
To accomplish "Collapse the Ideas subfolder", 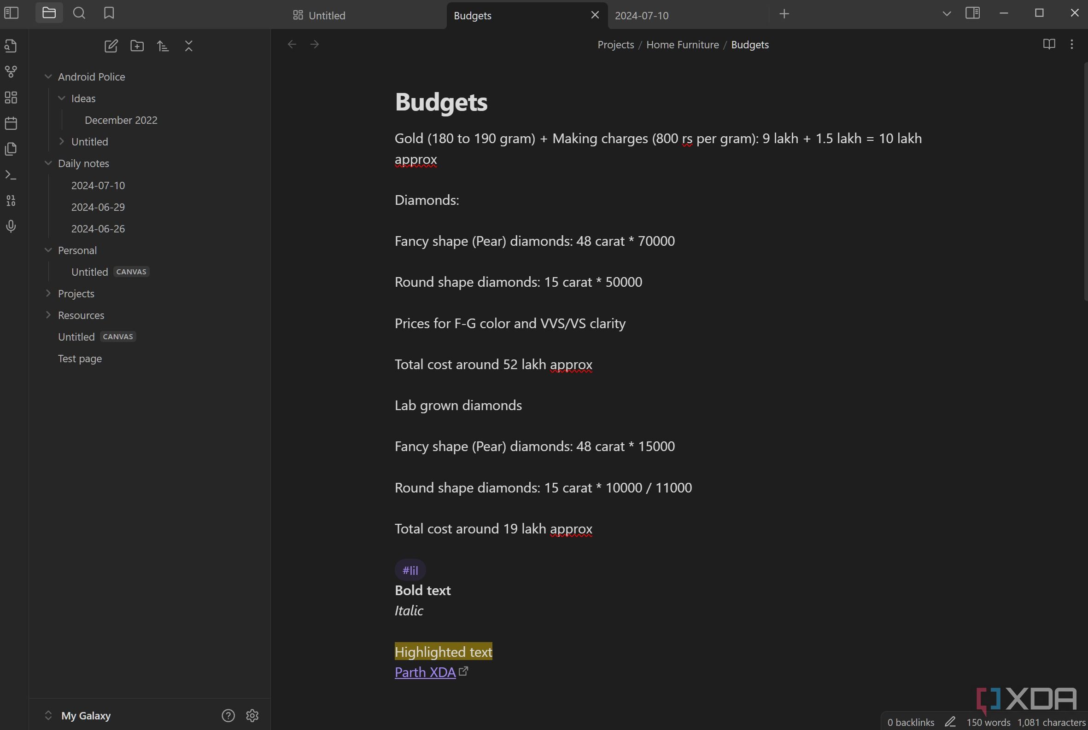I will tap(62, 98).
